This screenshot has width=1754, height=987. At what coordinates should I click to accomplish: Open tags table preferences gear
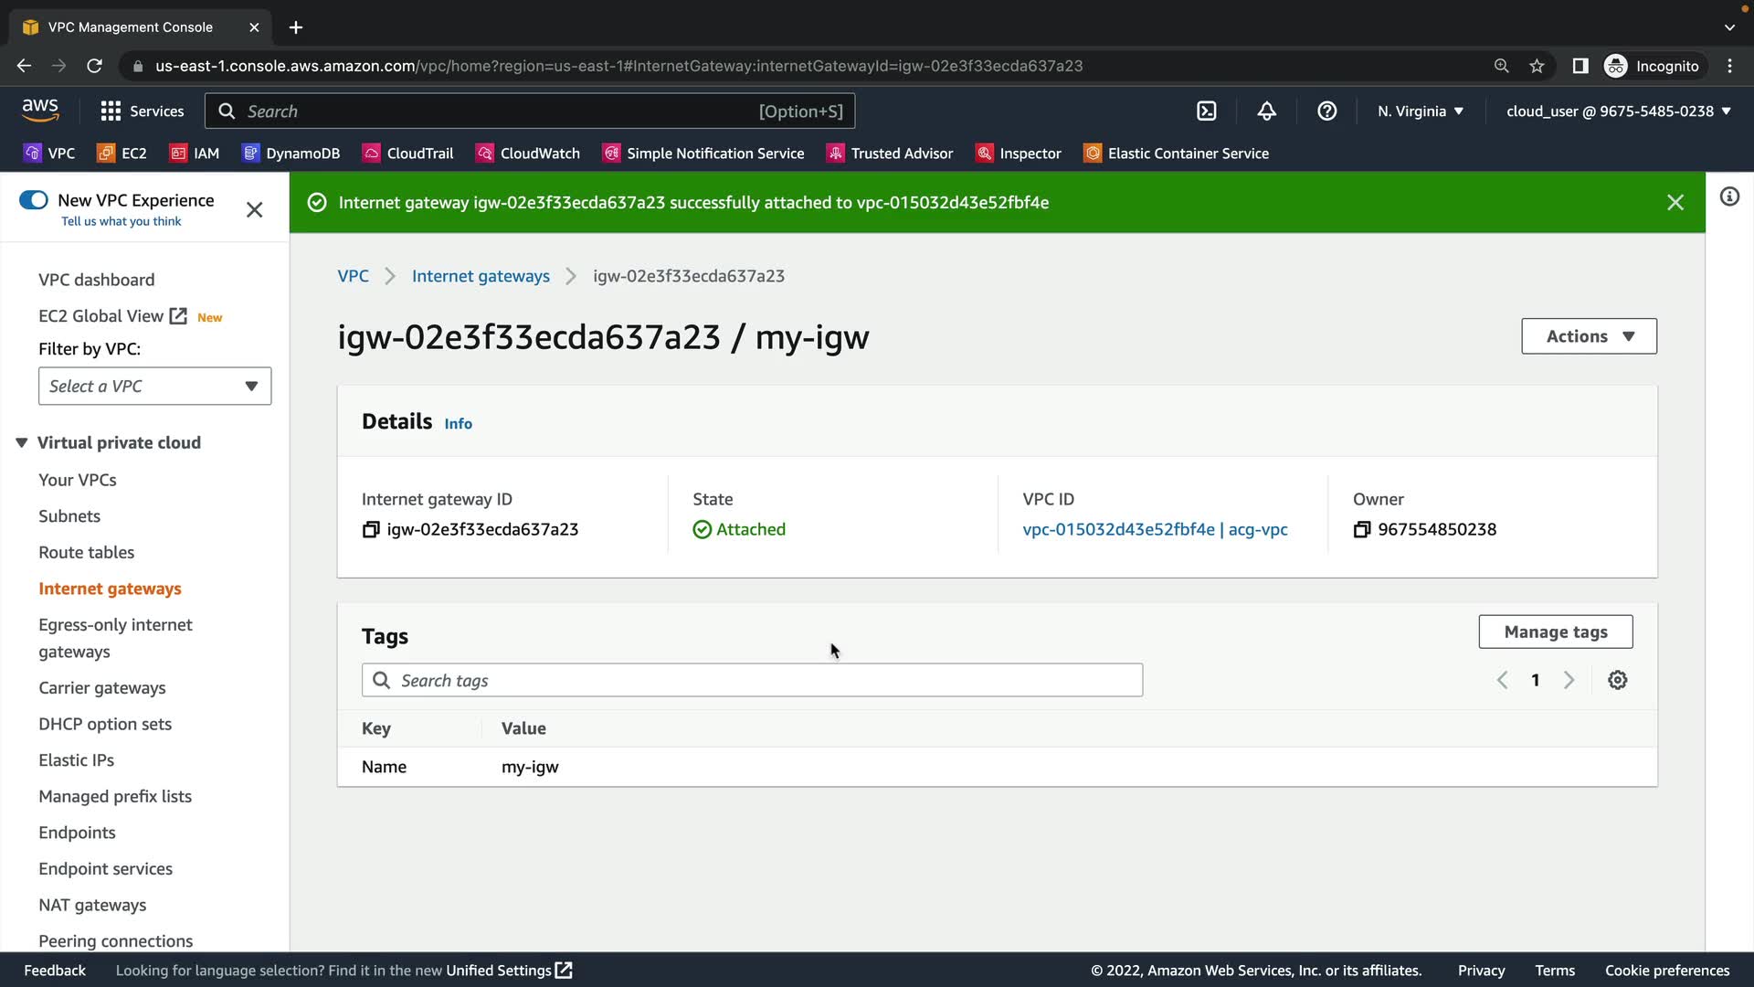click(1617, 680)
